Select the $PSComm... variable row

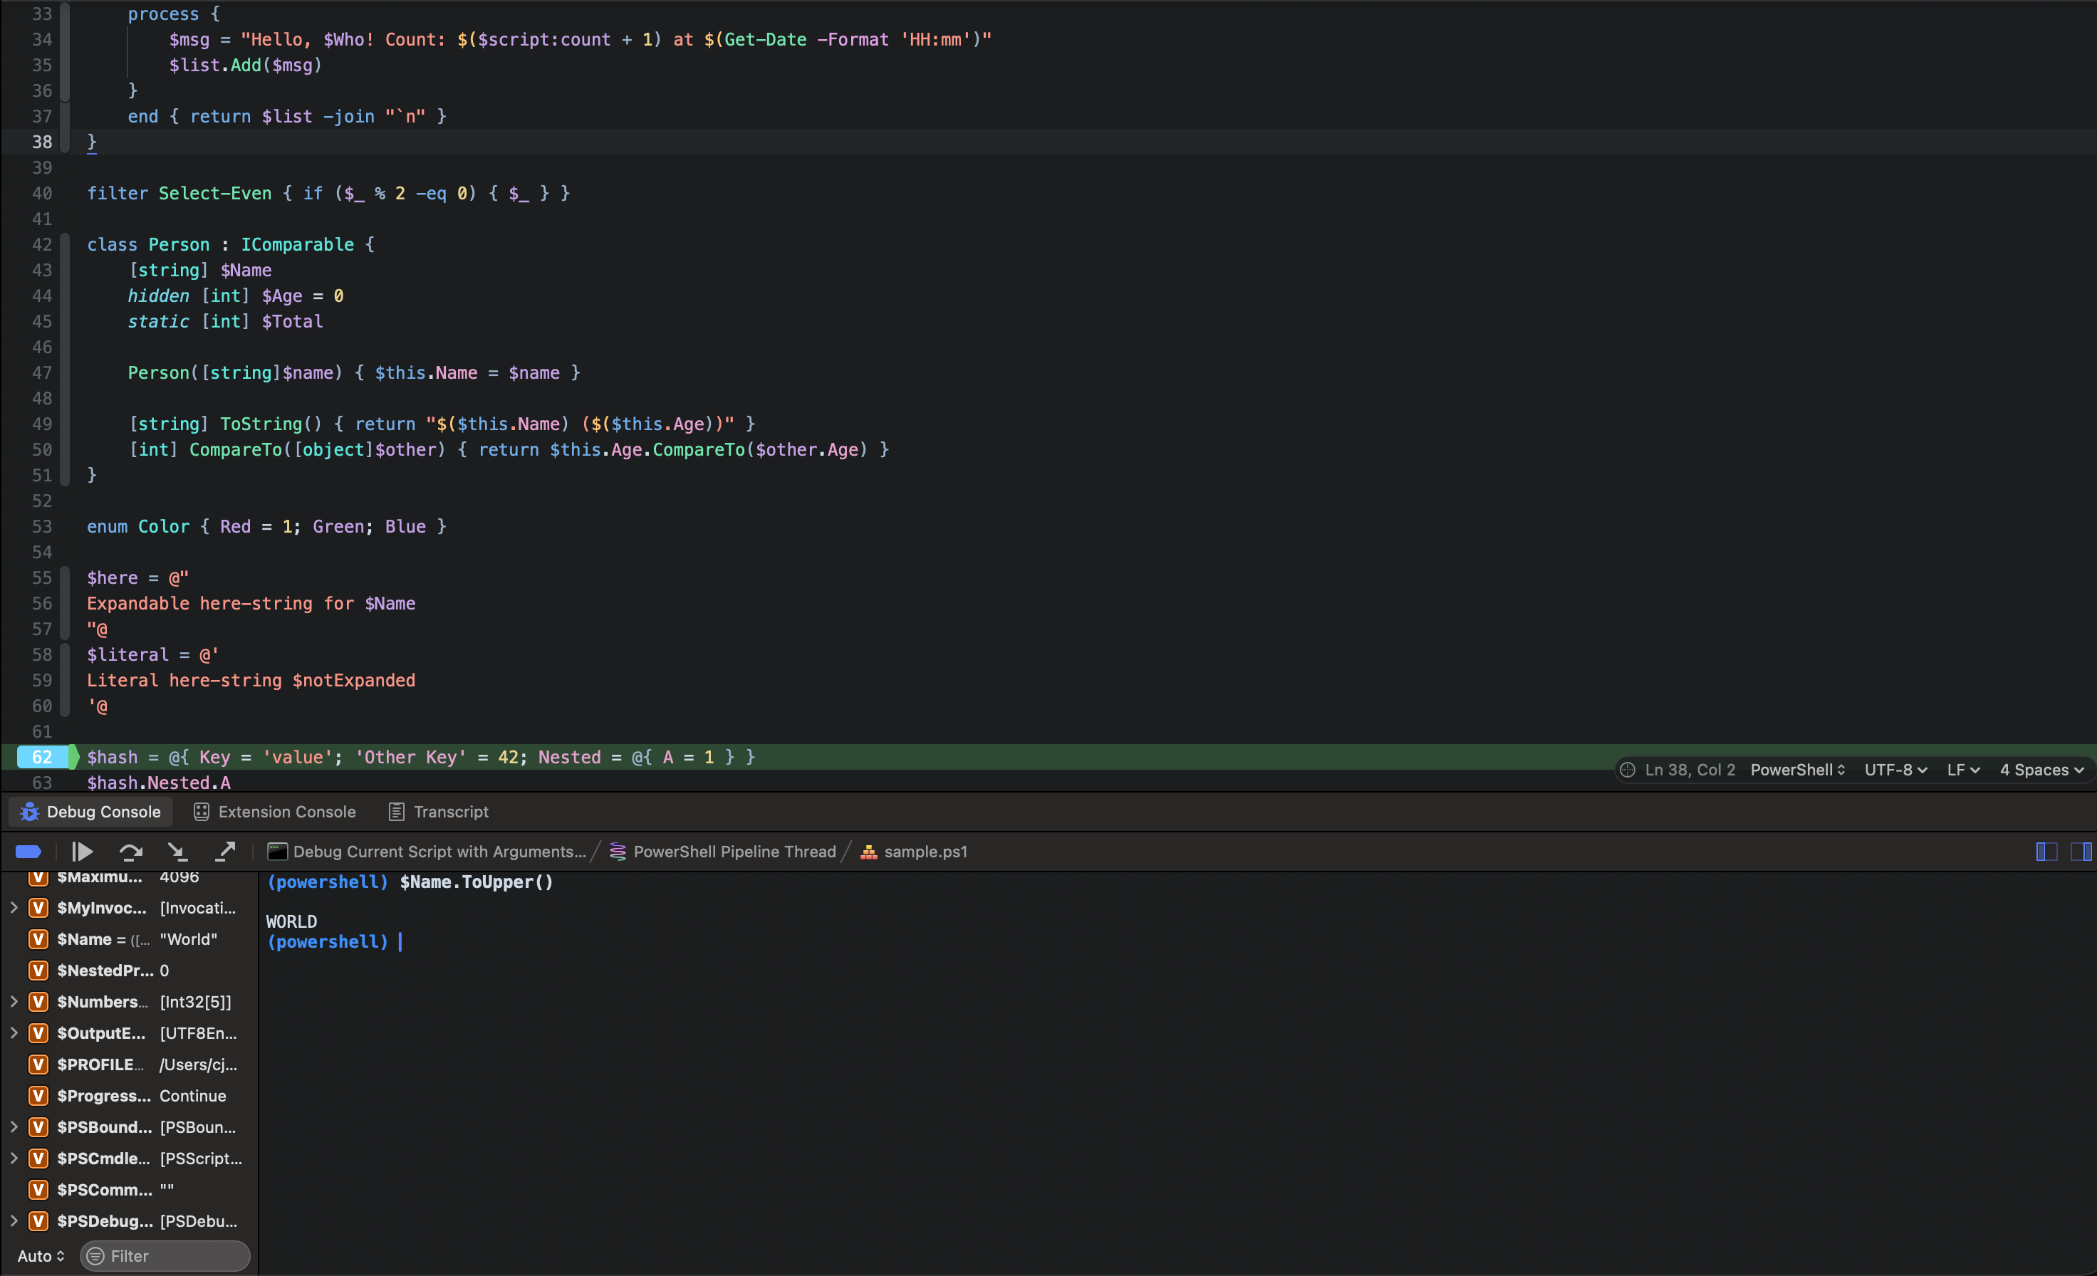(x=130, y=1189)
